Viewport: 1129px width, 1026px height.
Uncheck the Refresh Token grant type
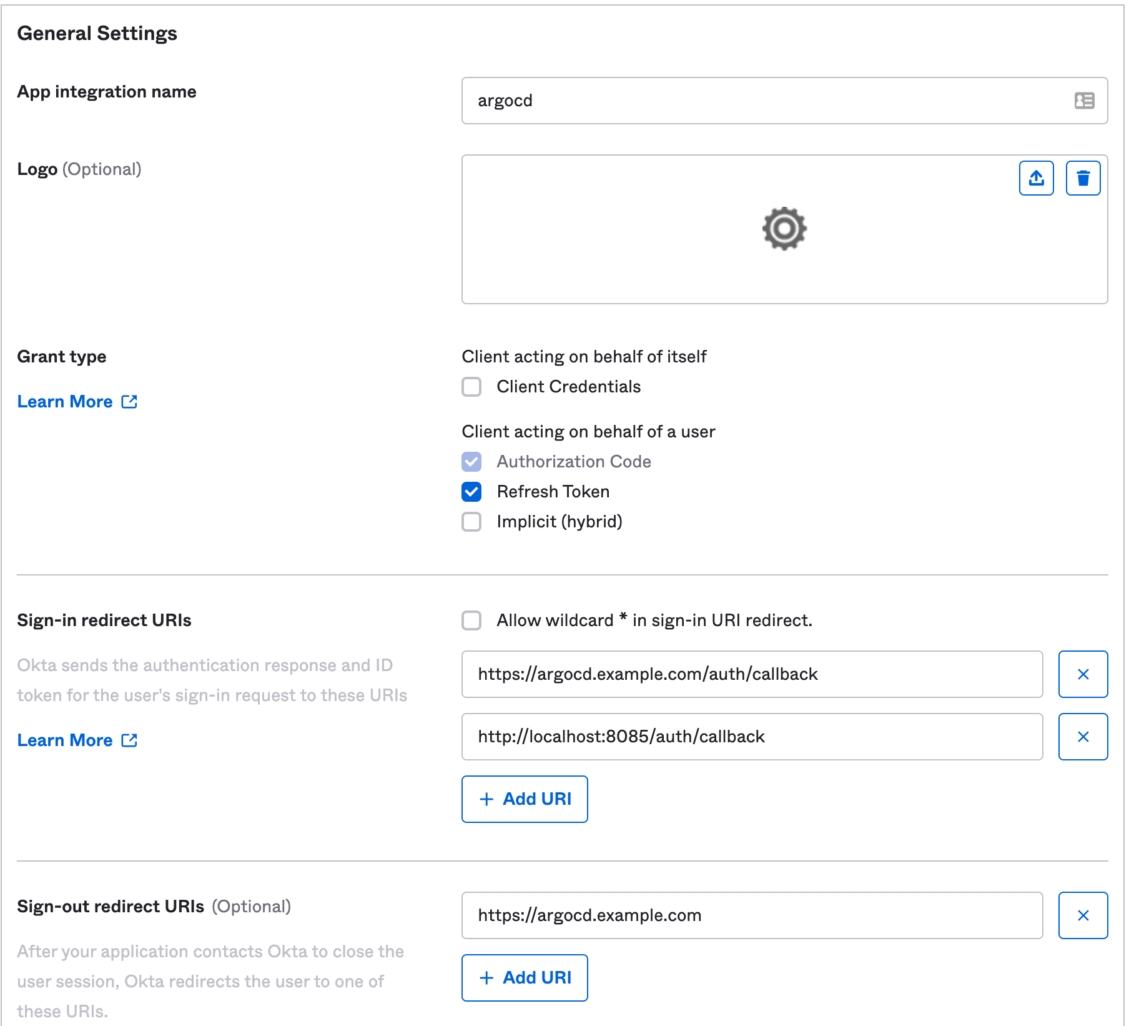tap(471, 492)
